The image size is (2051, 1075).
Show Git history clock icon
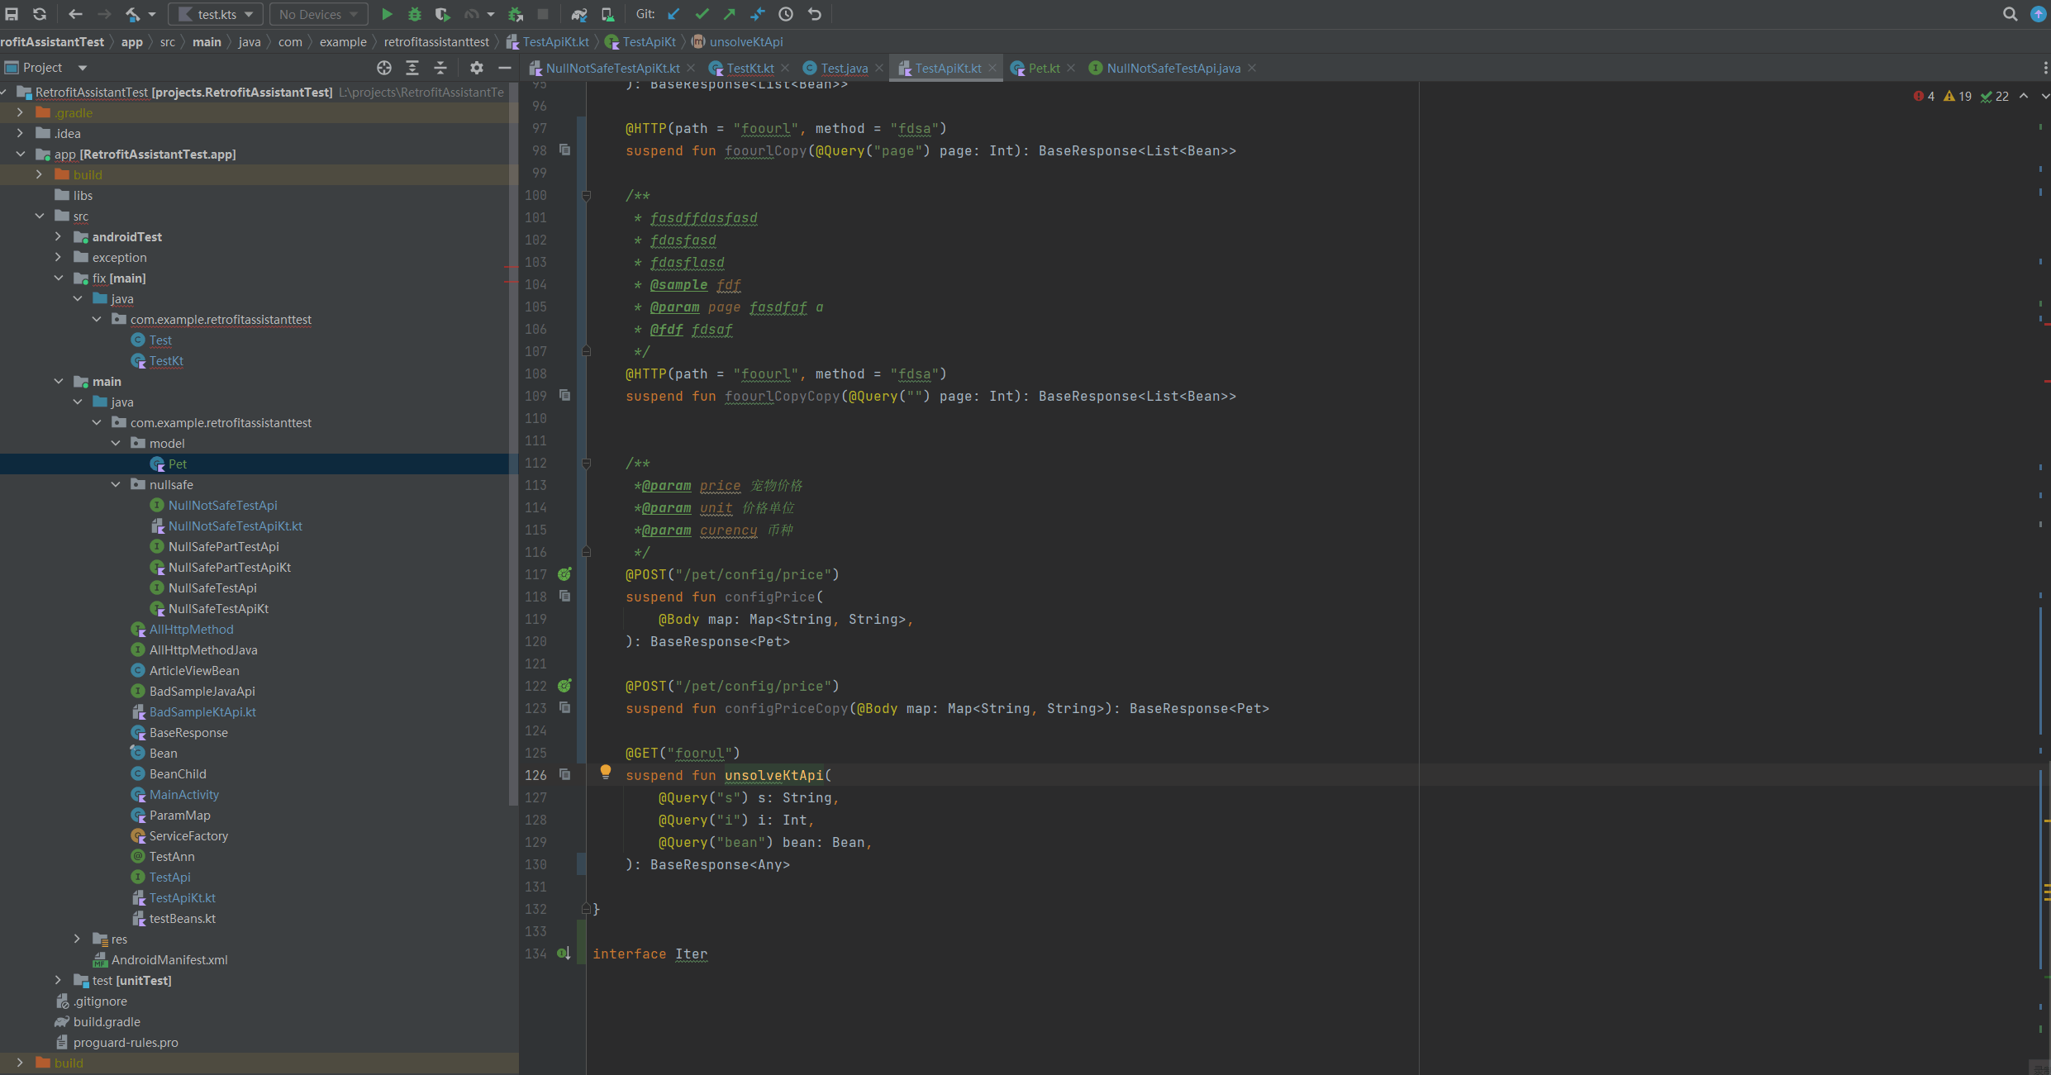[x=786, y=14]
